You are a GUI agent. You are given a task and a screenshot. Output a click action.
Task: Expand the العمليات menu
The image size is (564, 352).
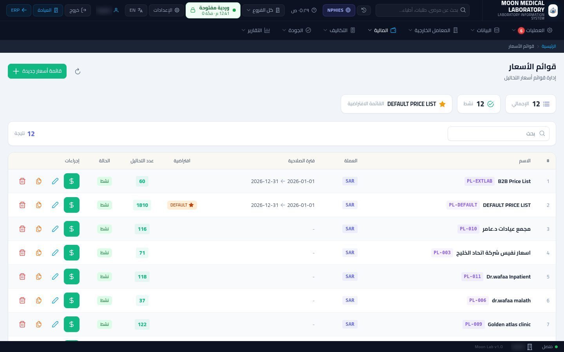point(533,30)
